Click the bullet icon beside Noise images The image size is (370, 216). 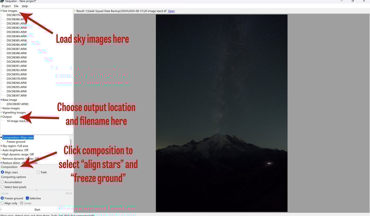[1, 108]
